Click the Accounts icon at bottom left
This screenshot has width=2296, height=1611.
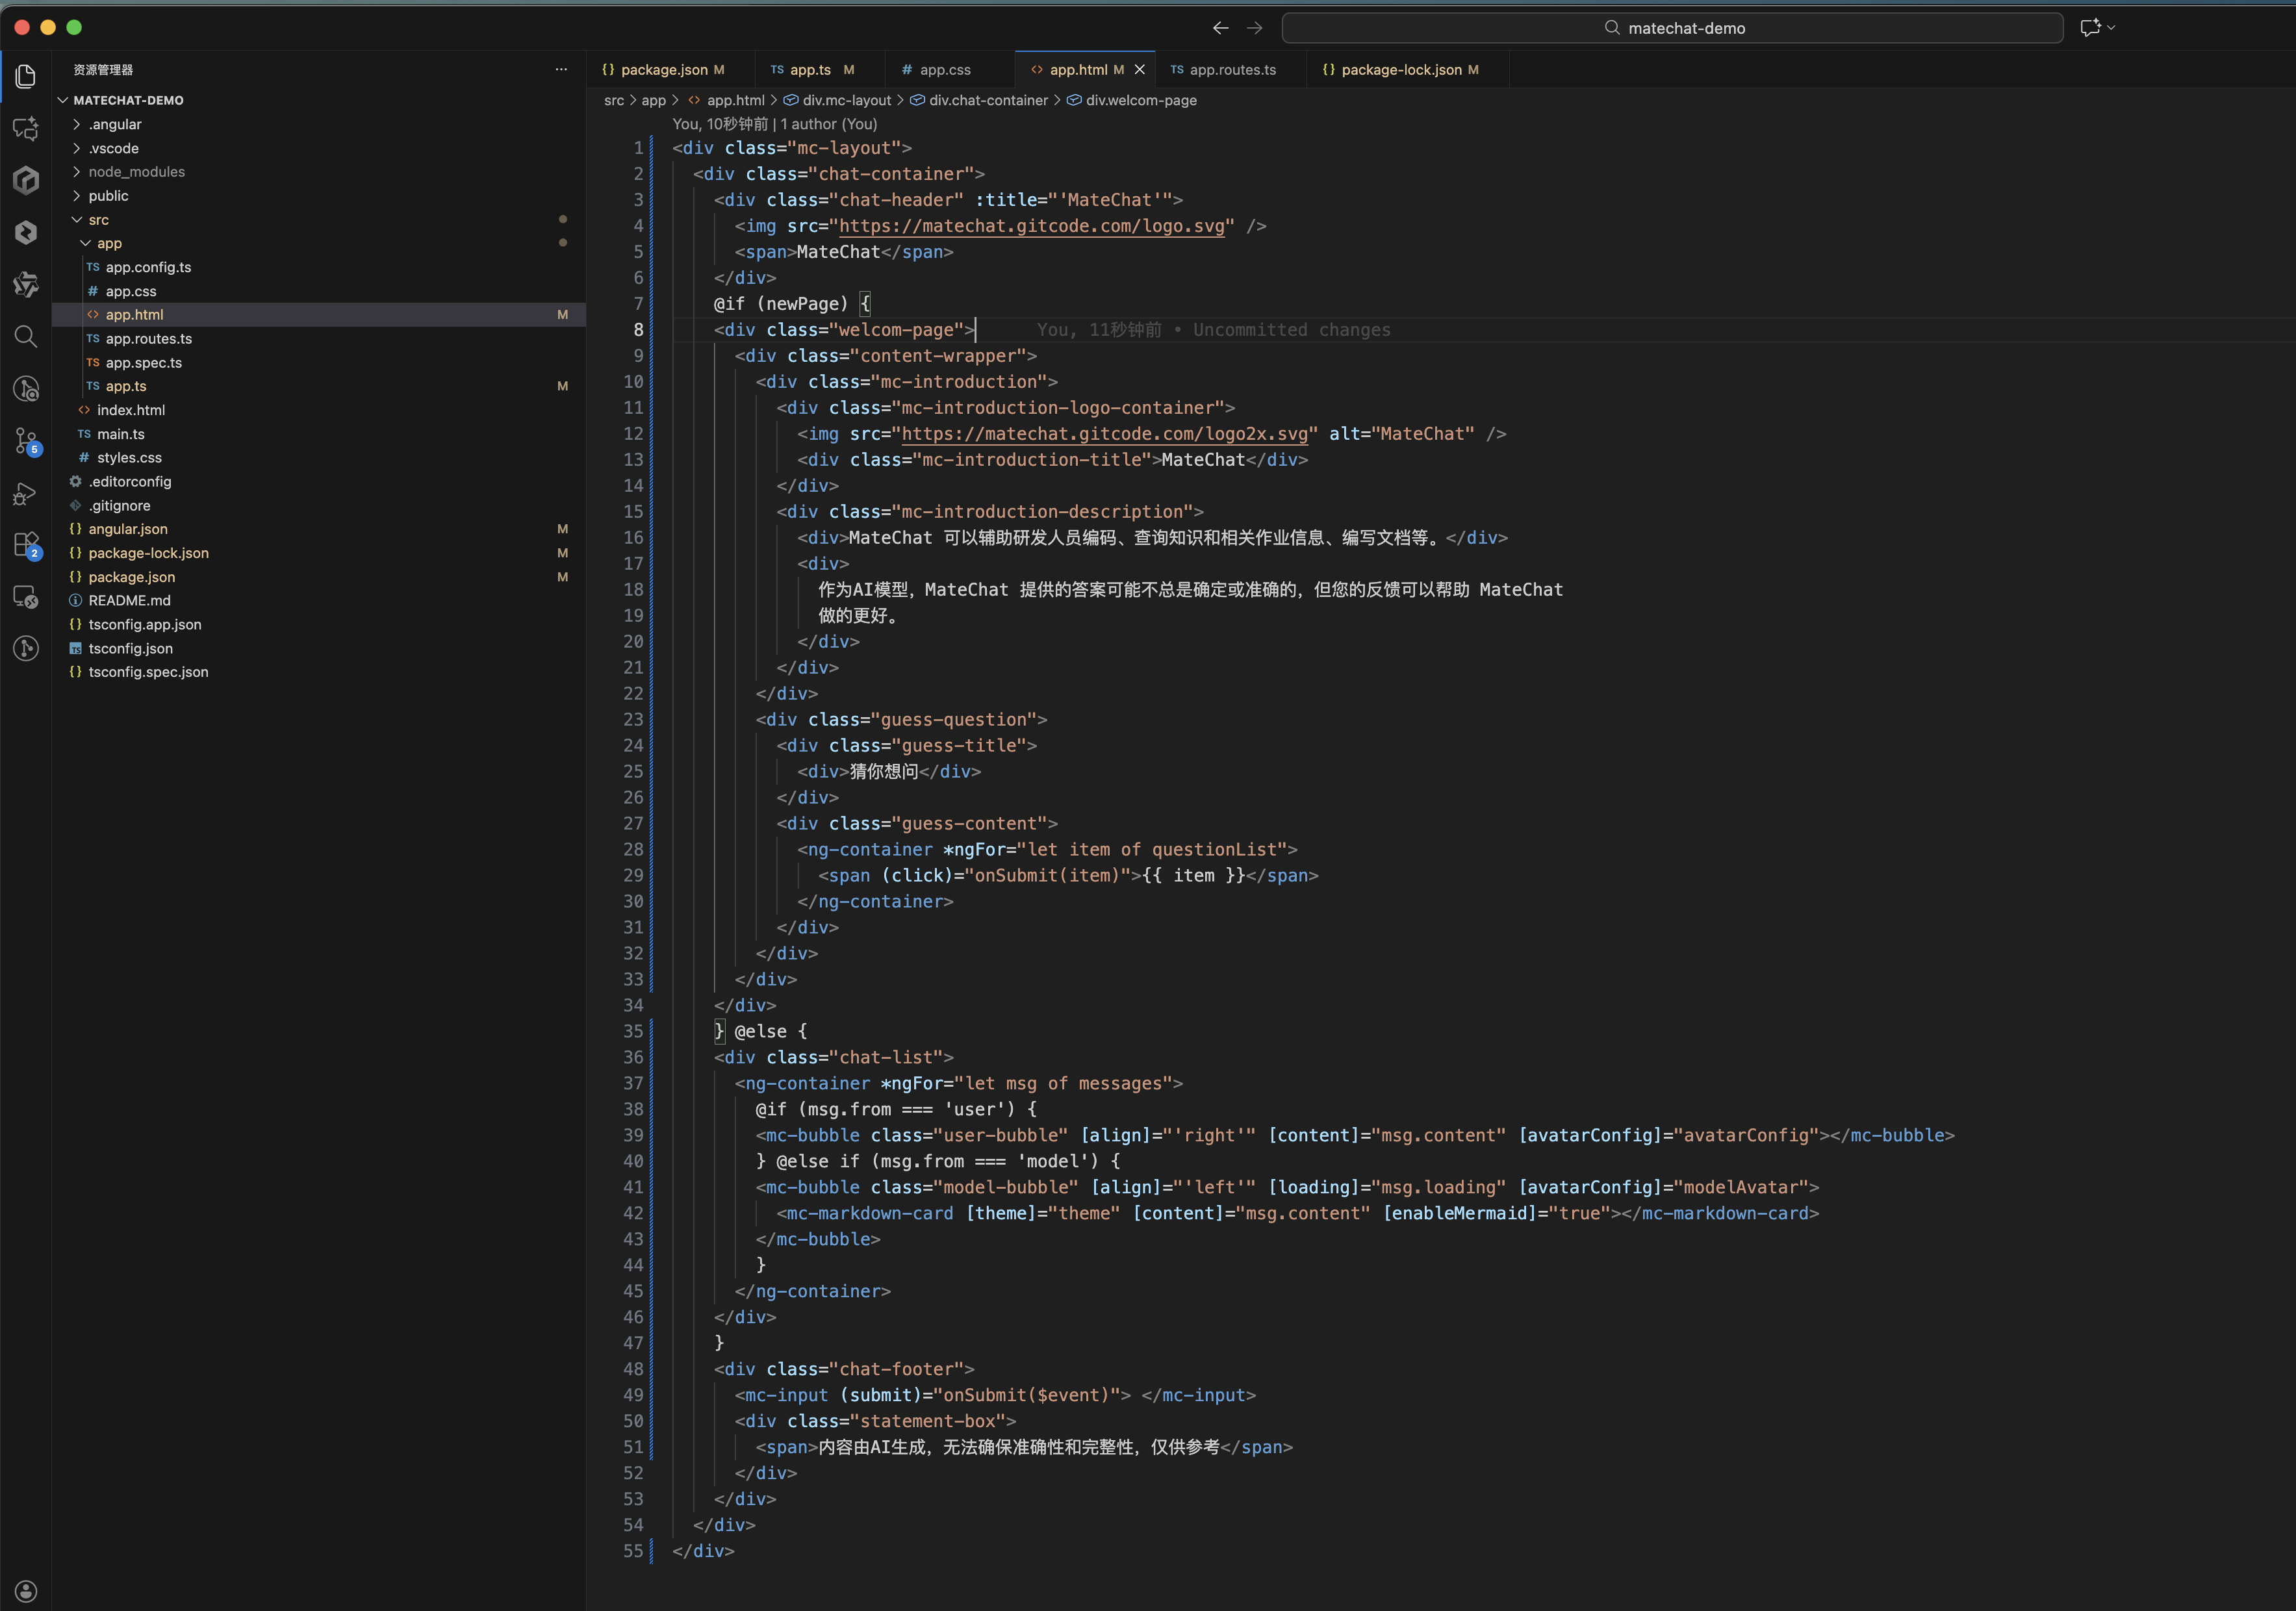click(x=26, y=1590)
